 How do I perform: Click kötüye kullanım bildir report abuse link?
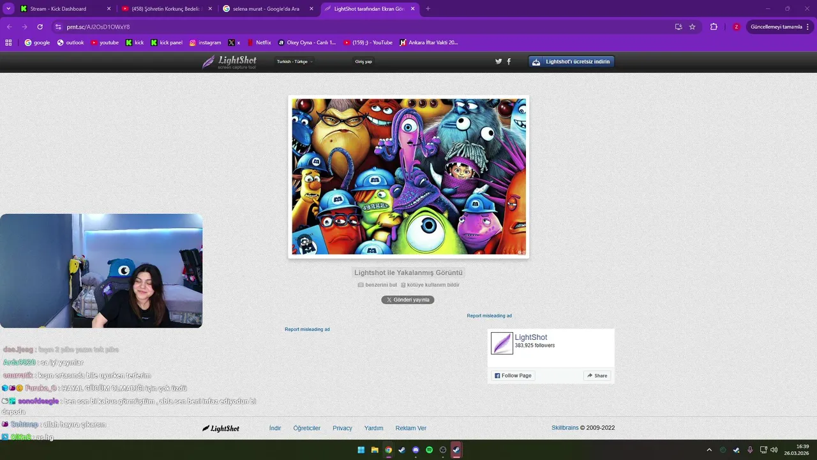pos(430,285)
